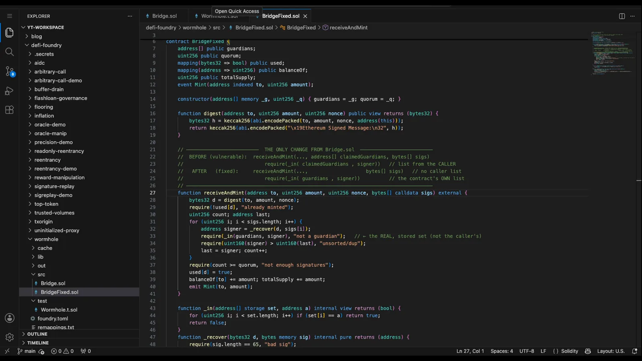
Task: Open Explorer more actions ellipsis
Action: click(130, 16)
